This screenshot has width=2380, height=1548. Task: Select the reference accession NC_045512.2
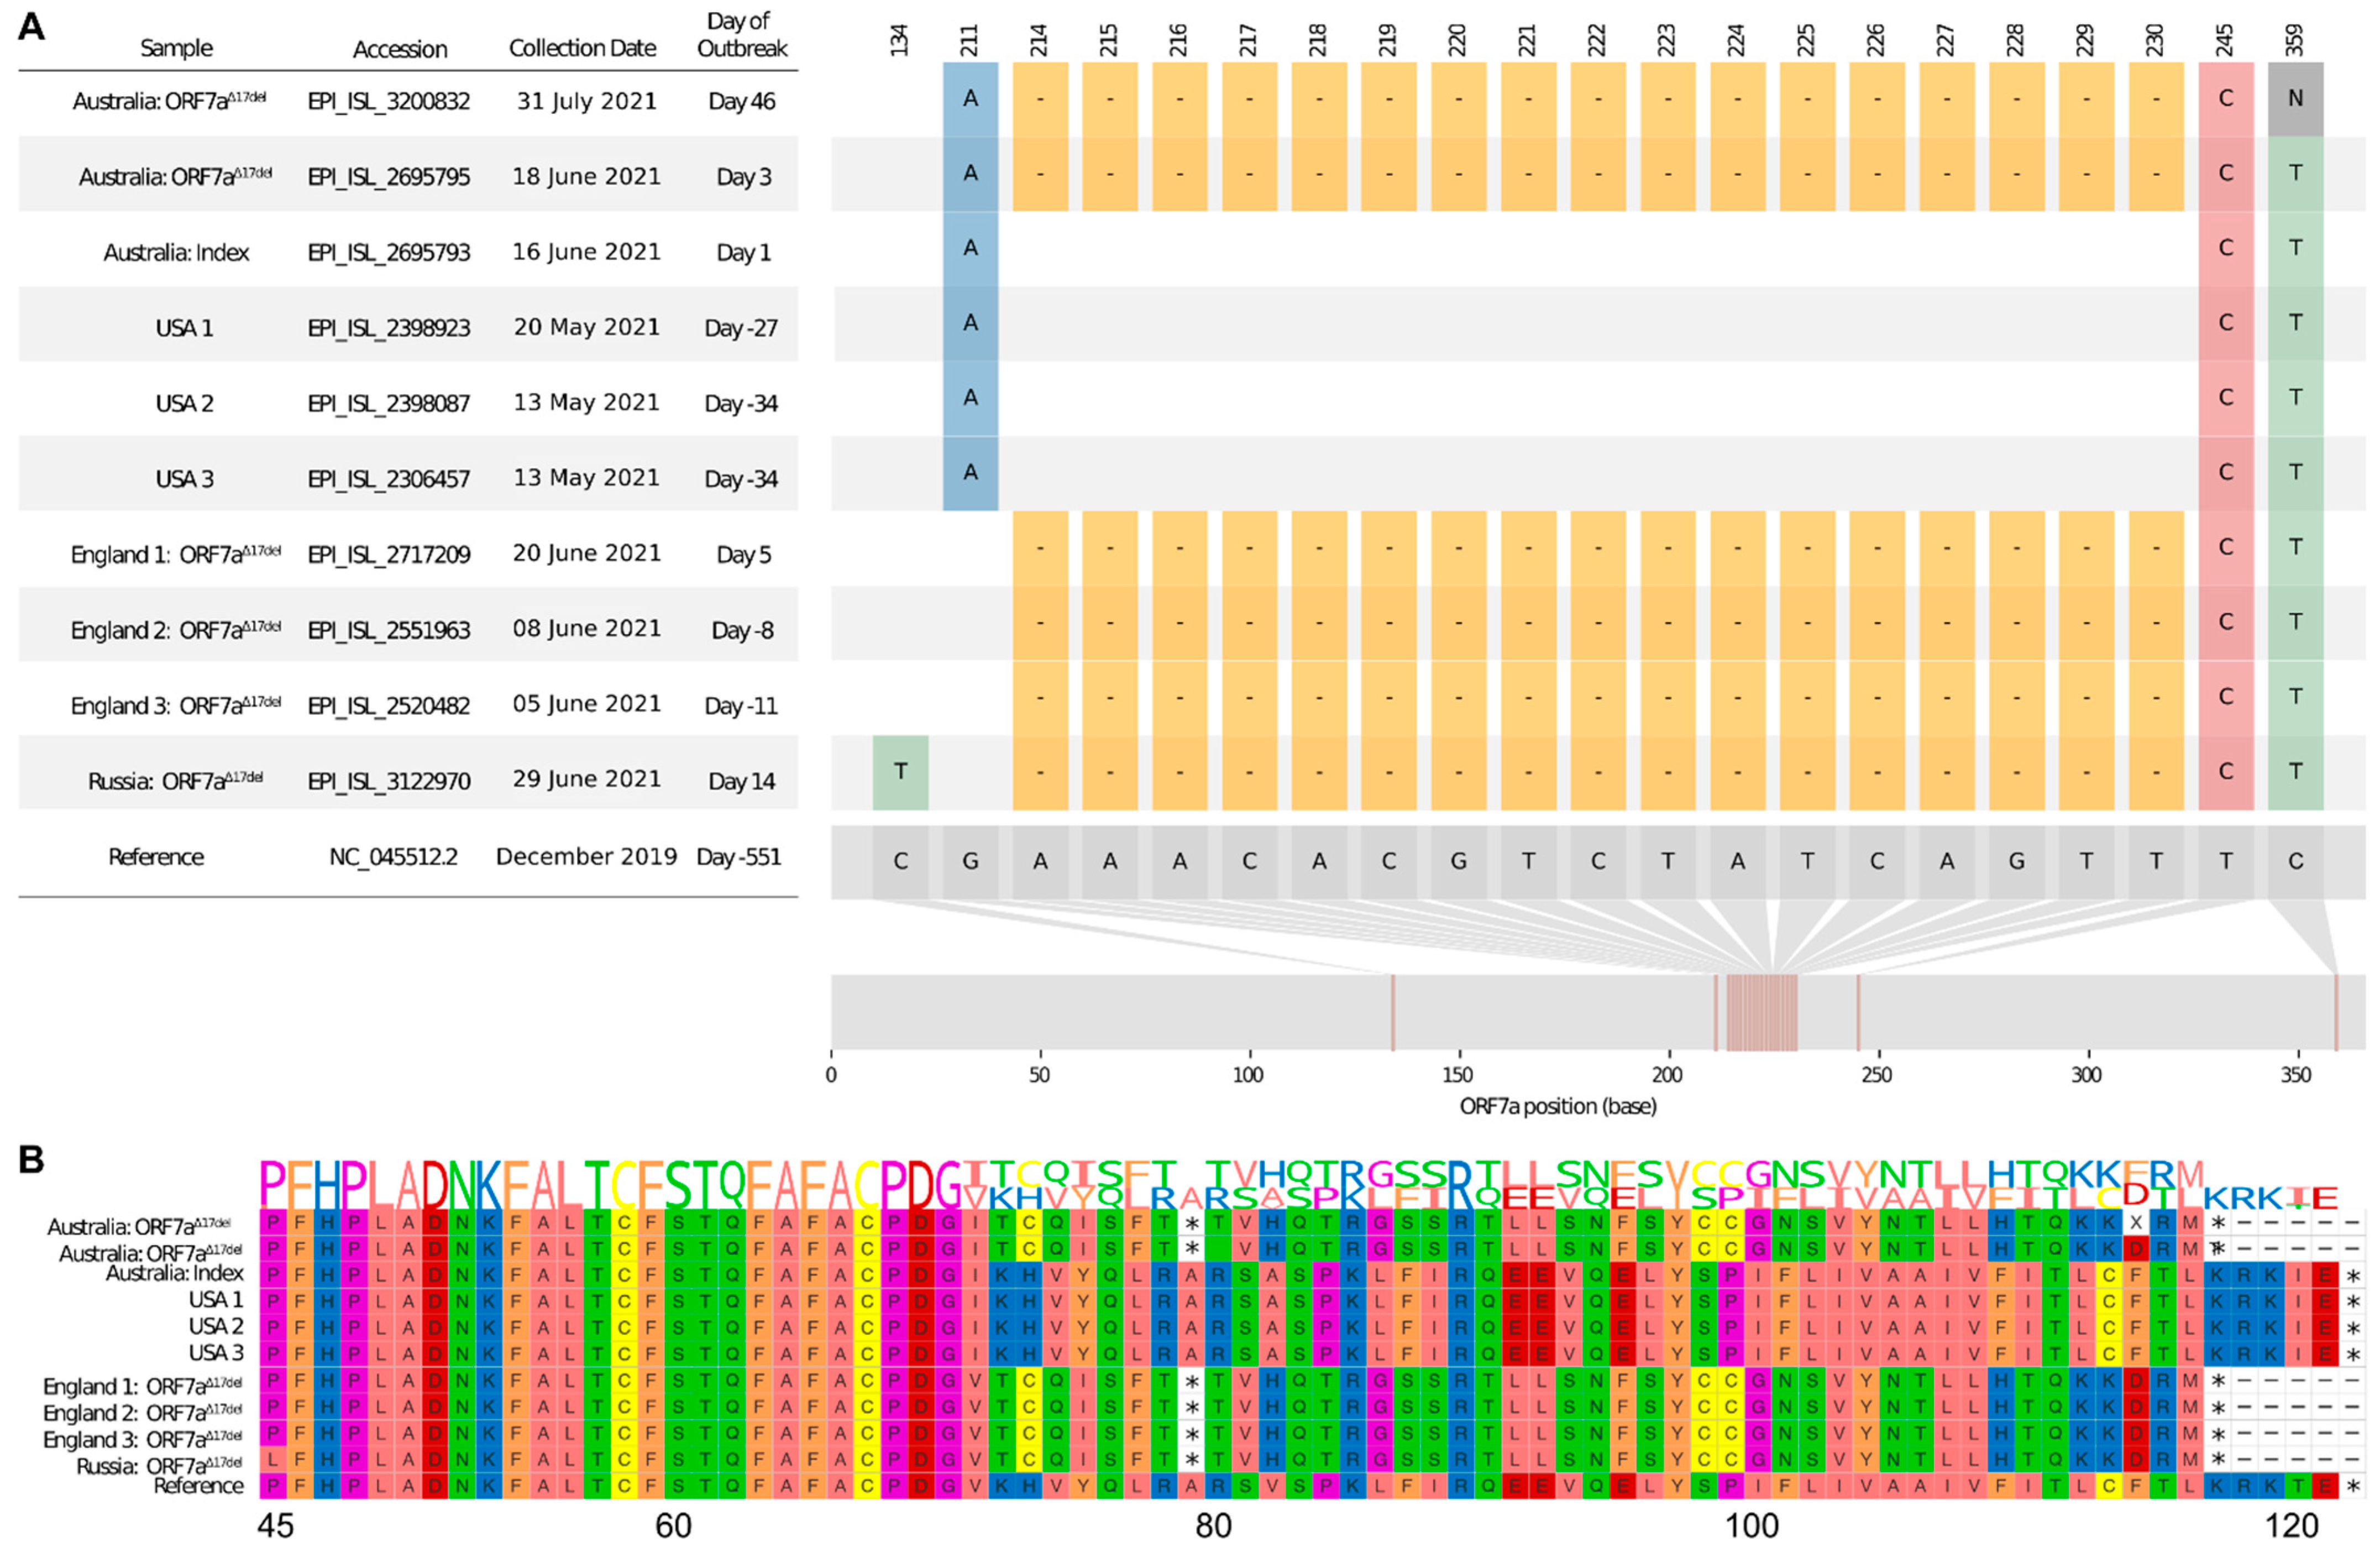(x=394, y=857)
